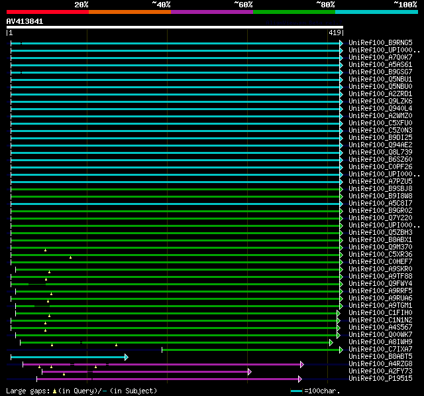
Task: Click the yellow gap marker on the C5XR36 row
Action: [x=70, y=257]
